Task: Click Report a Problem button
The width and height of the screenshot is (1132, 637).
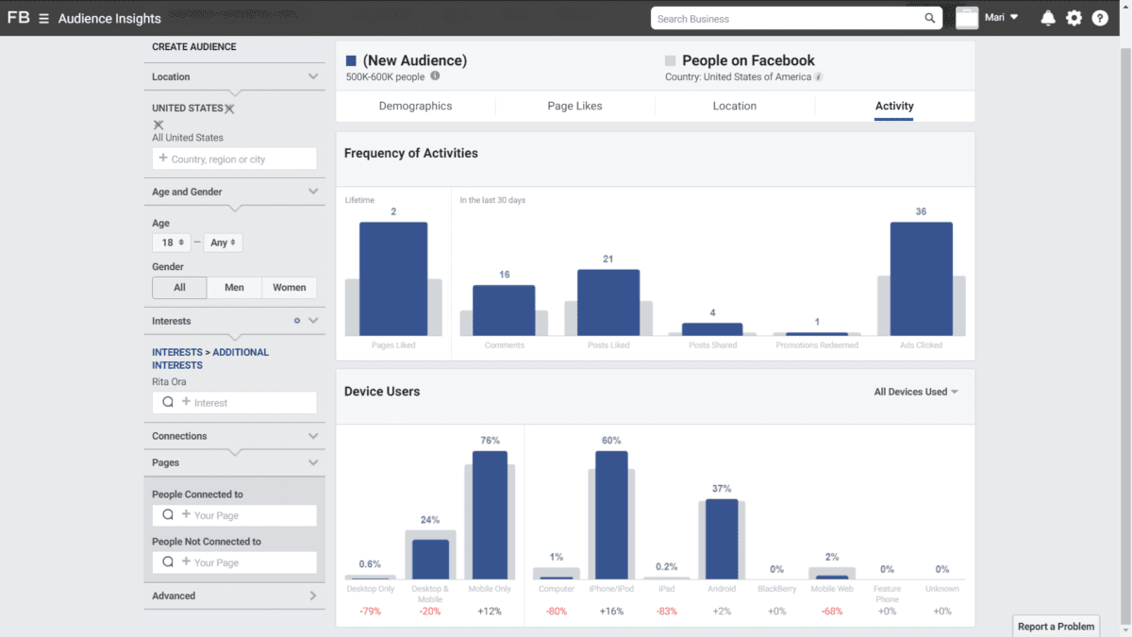Action: (x=1057, y=626)
